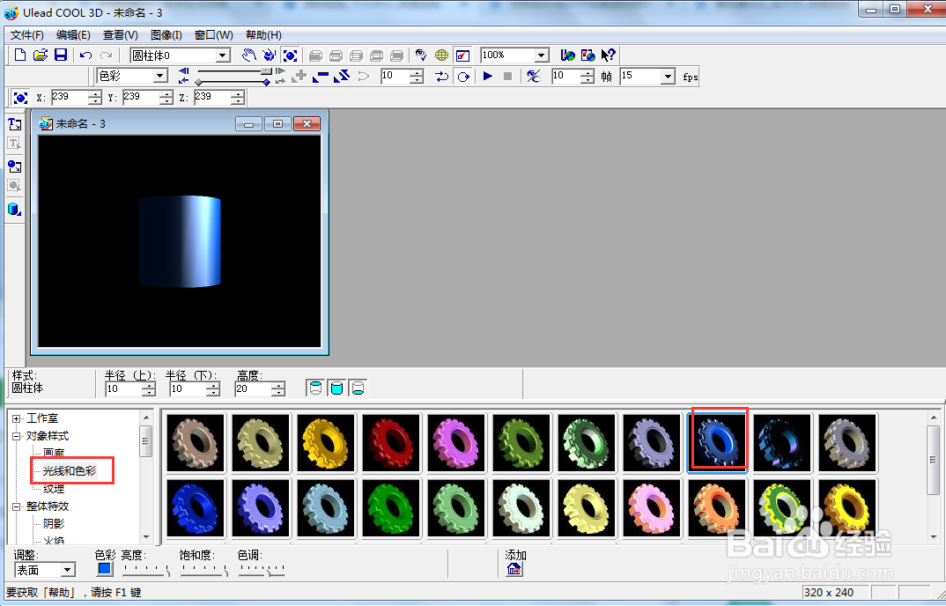Click the yellow wireframe globe icon
This screenshot has width=946, height=606.
click(x=441, y=55)
